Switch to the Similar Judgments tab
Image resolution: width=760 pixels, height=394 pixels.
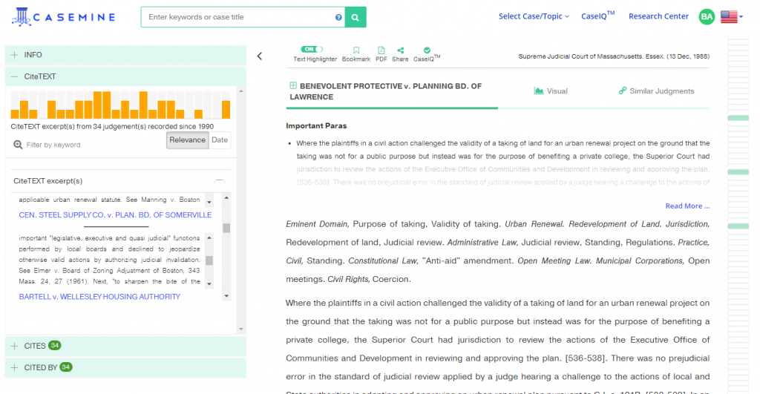(x=656, y=91)
